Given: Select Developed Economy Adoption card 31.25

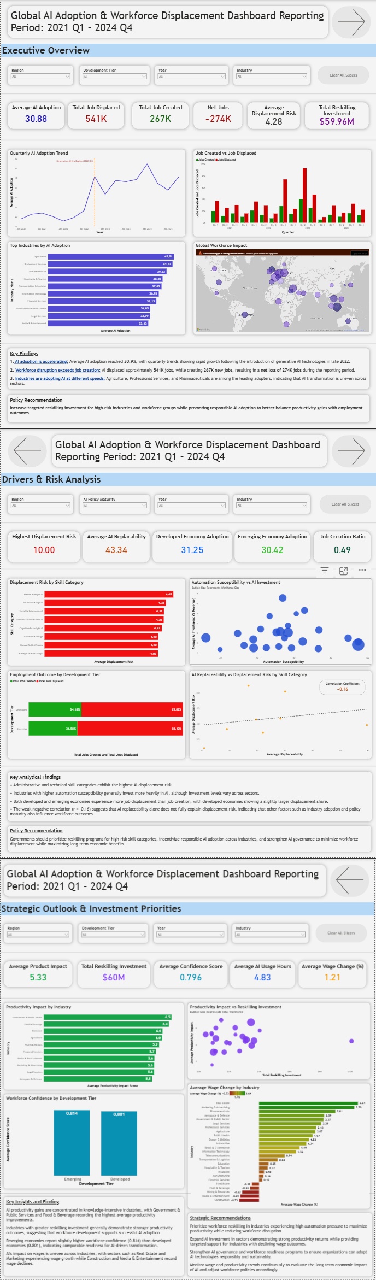Looking at the screenshot, I should (x=192, y=546).
